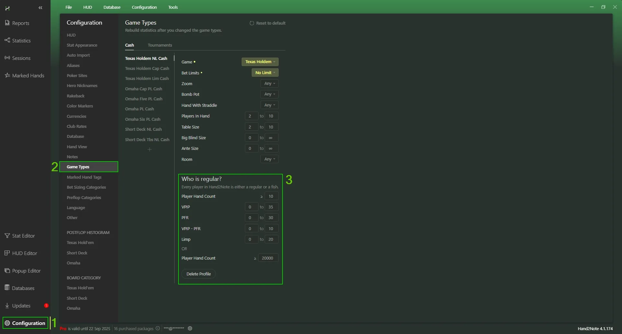The width and height of the screenshot is (622, 334).
Task: Click the Databases stack icon
Action: click(7, 288)
